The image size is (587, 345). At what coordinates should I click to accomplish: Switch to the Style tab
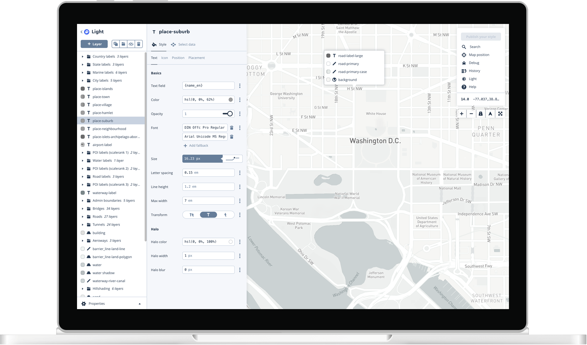pos(159,45)
